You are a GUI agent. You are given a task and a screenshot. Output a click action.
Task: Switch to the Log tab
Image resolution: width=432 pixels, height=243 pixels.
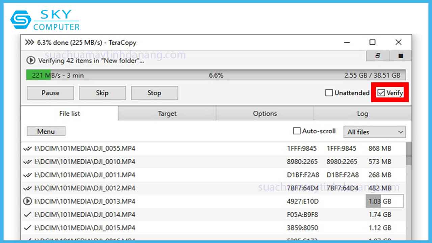click(362, 114)
